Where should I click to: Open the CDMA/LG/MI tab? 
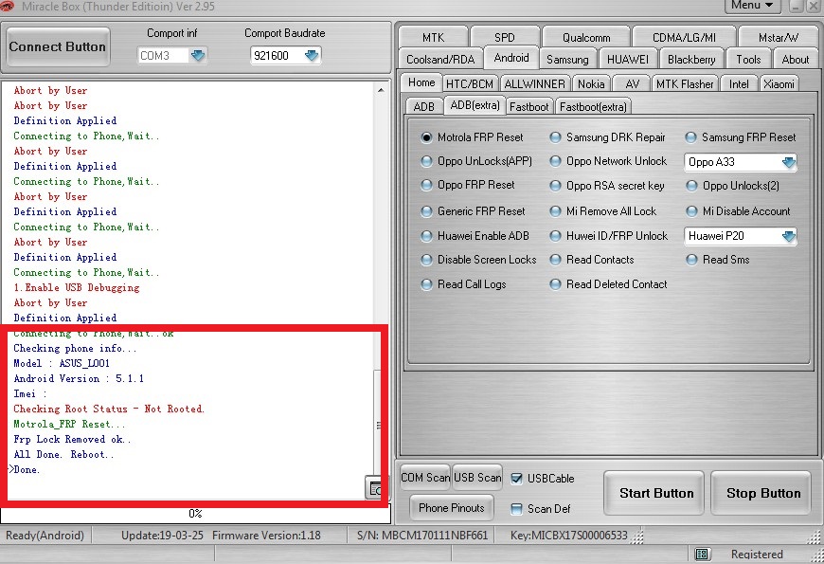tap(684, 37)
